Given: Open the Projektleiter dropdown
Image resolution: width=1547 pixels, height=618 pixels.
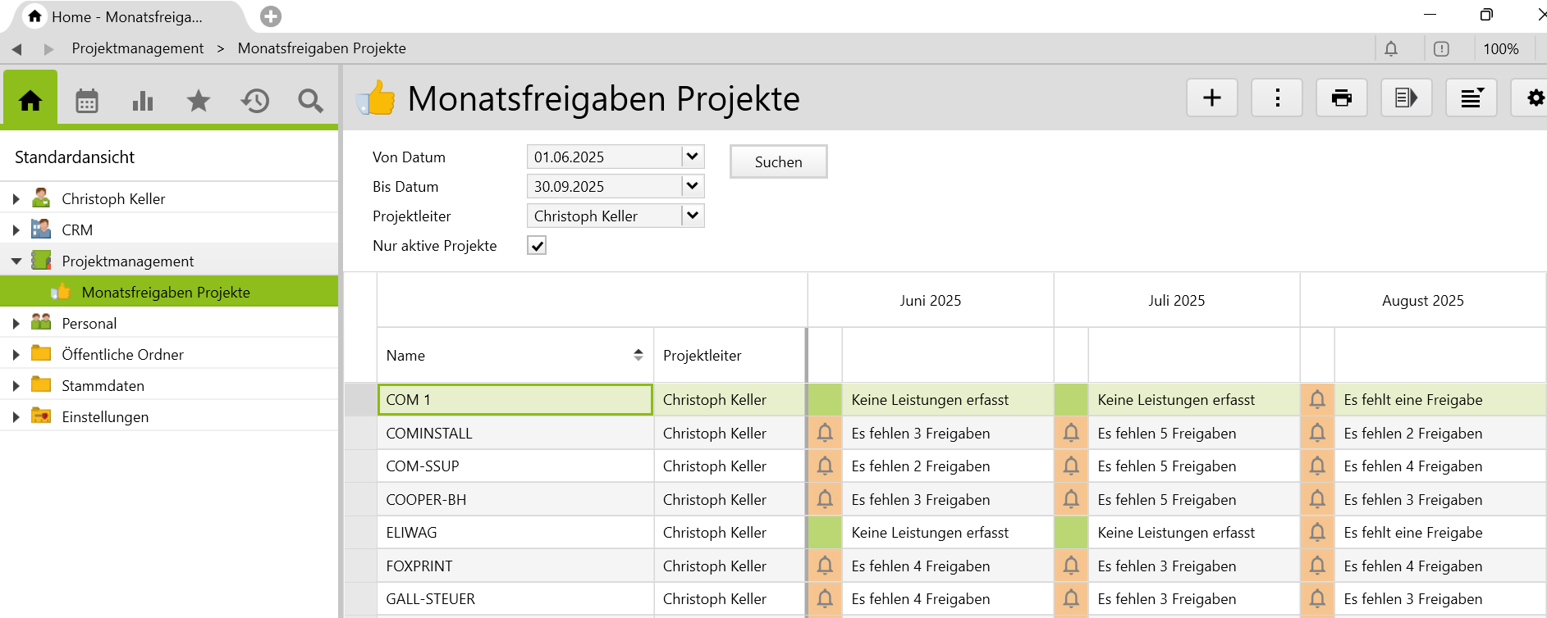Looking at the screenshot, I should (693, 216).
